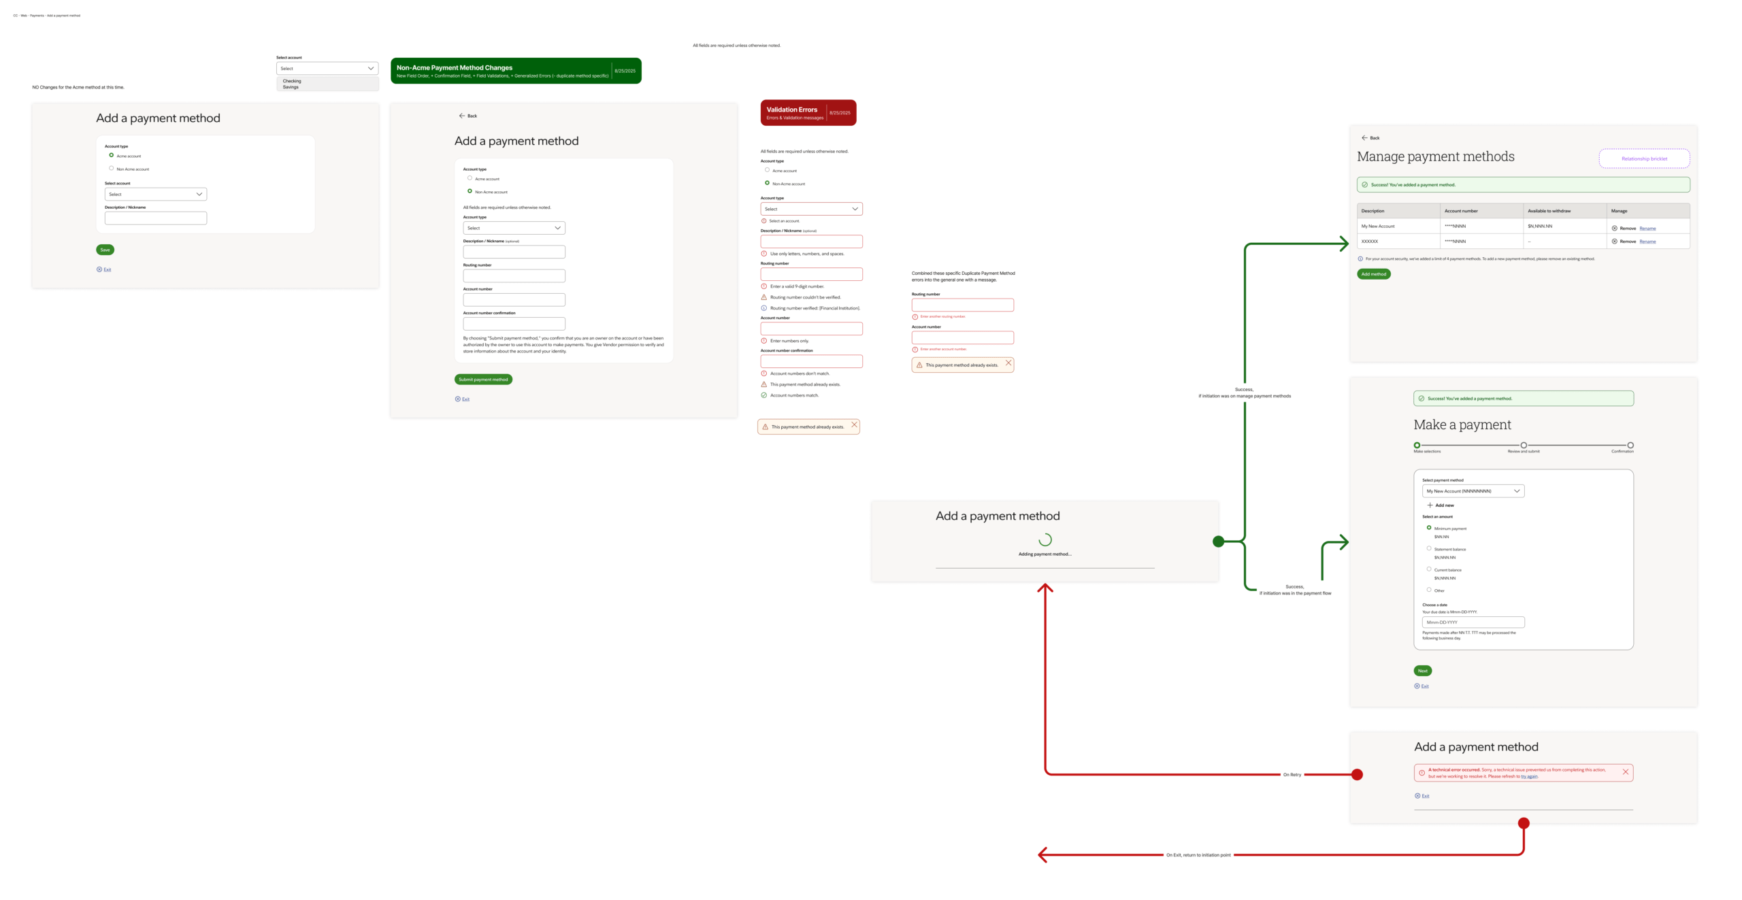Screen dimensions: 1742x900
Task: Click the Make selections progress marker
Action: (1417, 446)
